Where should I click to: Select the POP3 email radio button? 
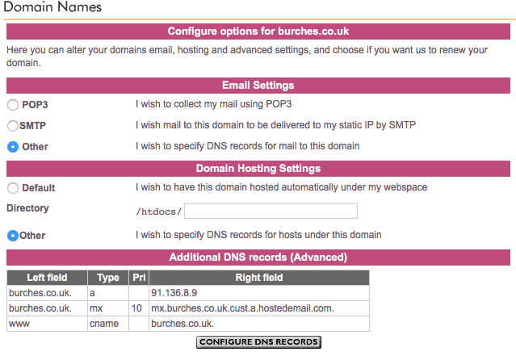click(13, 105)
